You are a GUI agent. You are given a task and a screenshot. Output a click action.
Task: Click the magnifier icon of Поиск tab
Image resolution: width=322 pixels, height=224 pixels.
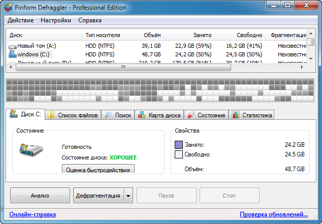108,115
